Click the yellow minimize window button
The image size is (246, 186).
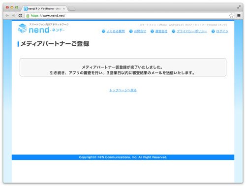[x=12, y=7]
